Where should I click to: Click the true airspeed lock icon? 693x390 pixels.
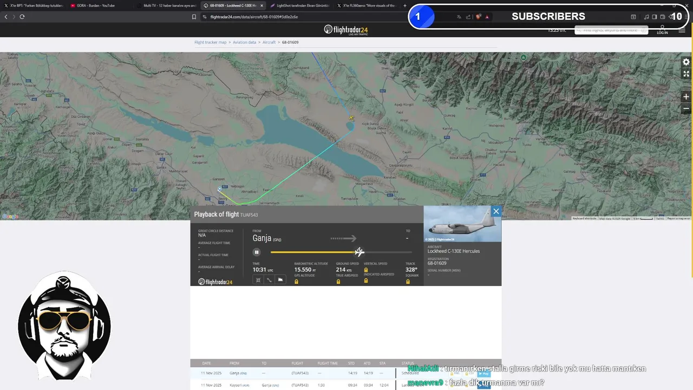pos(338,282)
